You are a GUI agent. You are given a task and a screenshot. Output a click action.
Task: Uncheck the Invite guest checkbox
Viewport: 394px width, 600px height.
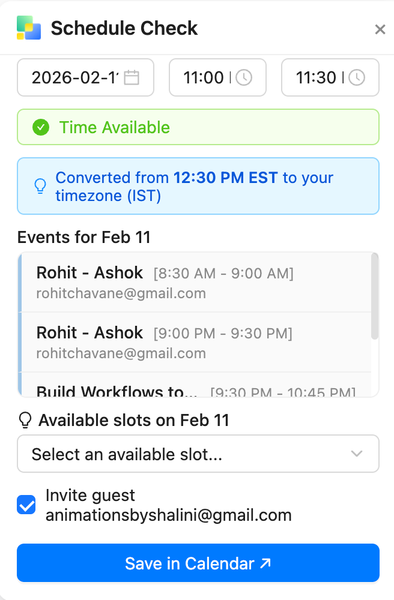point(26,505)
